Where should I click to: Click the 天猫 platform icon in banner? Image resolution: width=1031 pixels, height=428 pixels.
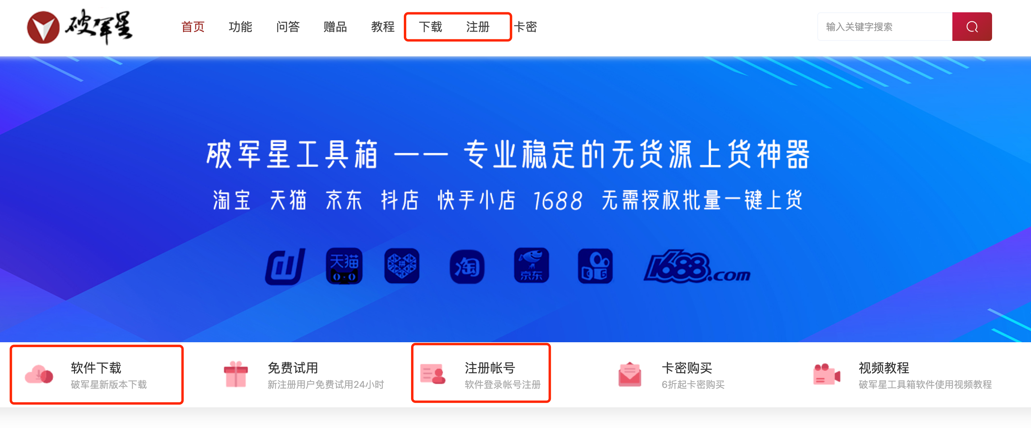344,266
